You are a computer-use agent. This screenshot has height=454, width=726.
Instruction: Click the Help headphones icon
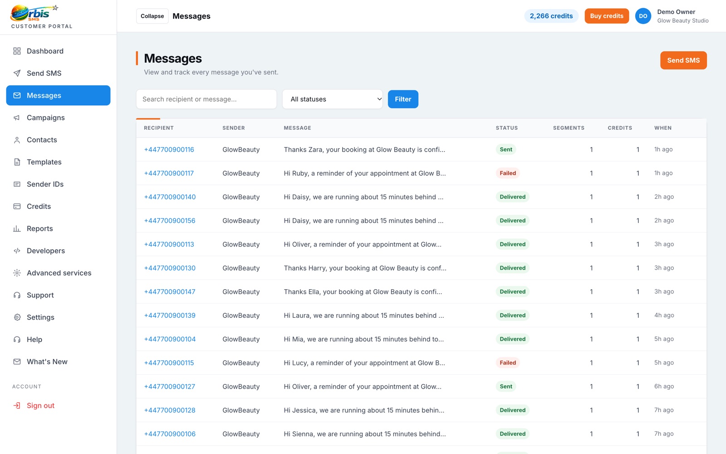[17, 340]
